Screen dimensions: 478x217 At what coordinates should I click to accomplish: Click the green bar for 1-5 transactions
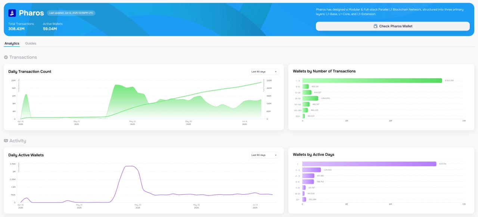pos(372,81)
